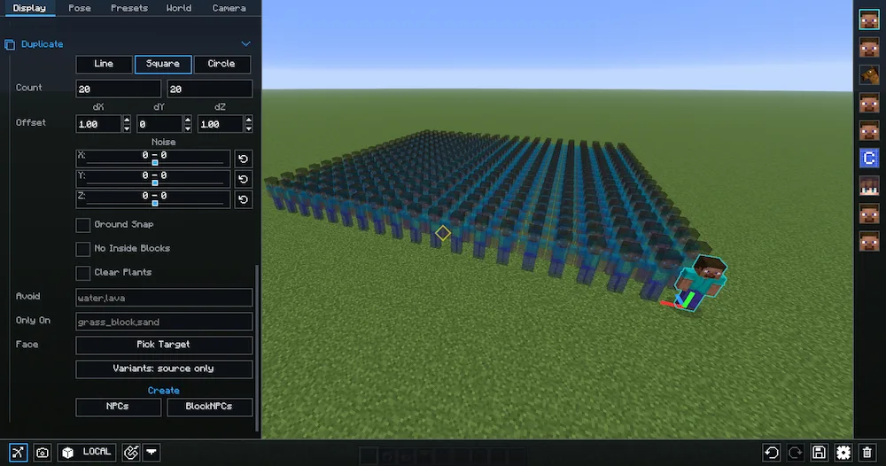Choose the Square duplicate mode

pos(163,64)
